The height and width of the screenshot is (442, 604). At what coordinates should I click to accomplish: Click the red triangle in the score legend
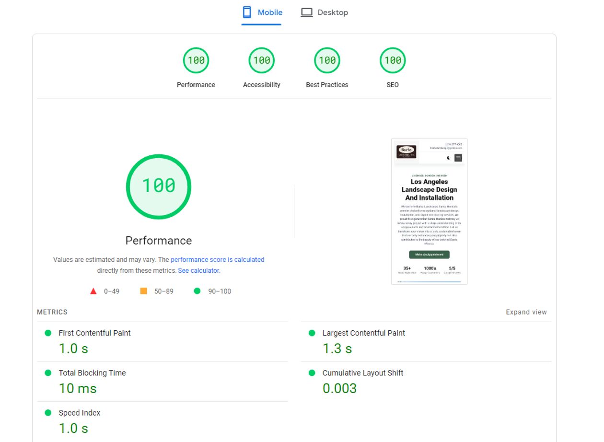[93, 291]
